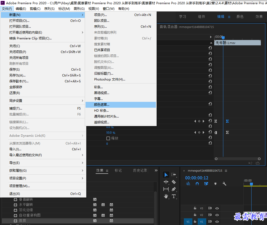The width and height of the screenshot is (267, 225).
Task: Select the Type tool
Action: [173, 196]
